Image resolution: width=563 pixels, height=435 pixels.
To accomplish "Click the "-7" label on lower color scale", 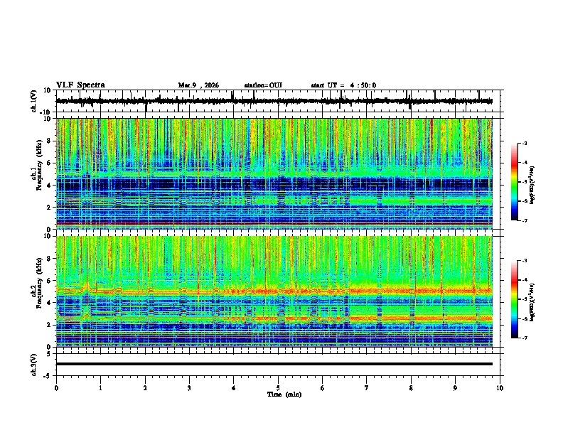I will tap(524, 338).
